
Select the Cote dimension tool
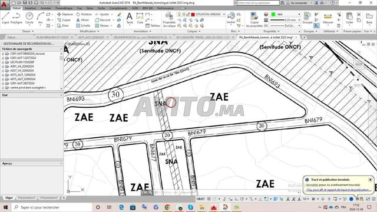[x=140, y=18]
